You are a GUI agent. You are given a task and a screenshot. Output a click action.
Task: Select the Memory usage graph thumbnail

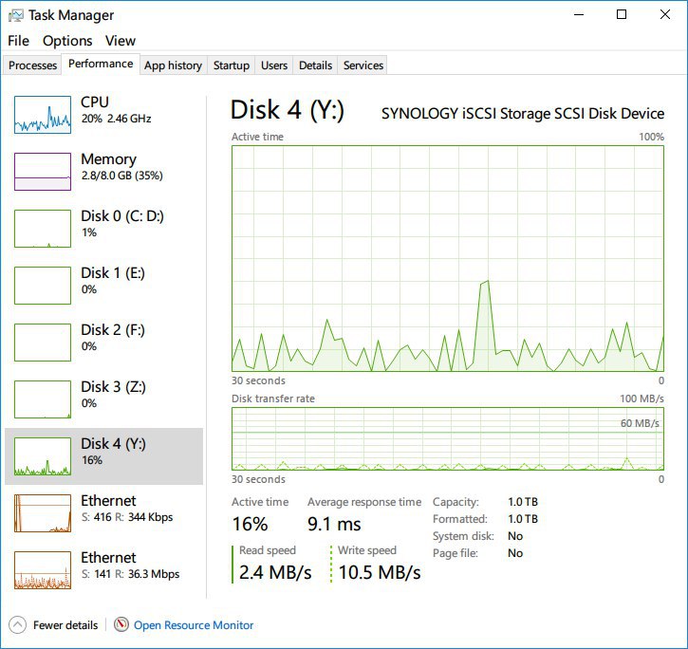[43, 172]
